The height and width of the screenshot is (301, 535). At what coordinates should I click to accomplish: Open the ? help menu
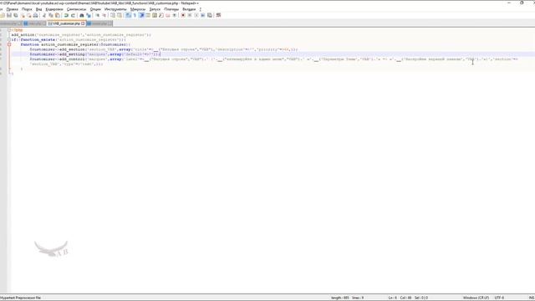pos(201,9)
